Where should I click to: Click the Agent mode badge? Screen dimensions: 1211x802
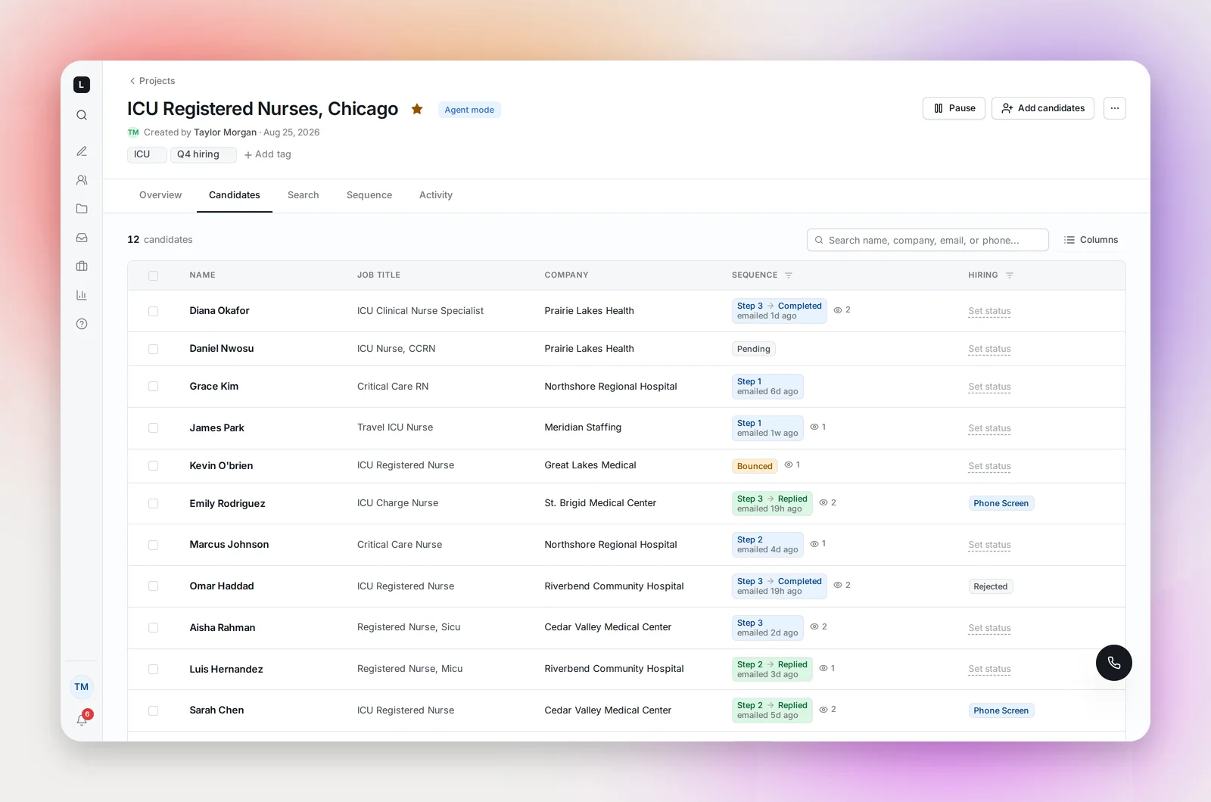pyautogui.click(x=469, y=110)
